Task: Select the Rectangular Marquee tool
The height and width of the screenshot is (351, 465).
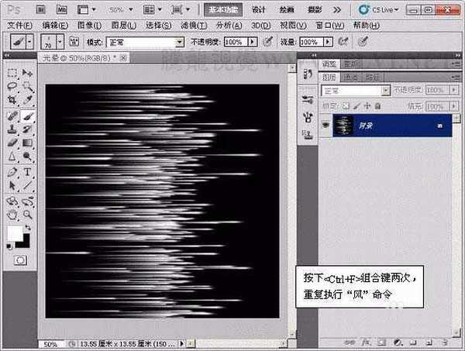Action: point(12,72)
